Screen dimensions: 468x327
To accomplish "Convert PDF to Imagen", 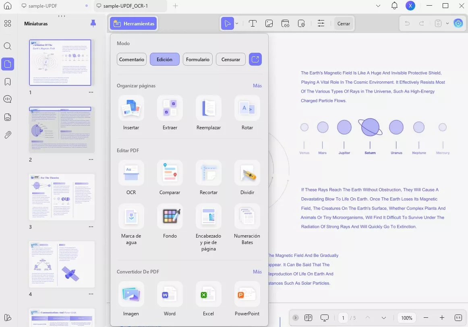I will click(x=131, y=294).
